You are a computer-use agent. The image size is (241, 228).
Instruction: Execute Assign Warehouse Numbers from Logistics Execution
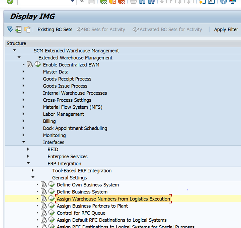click(x=52, y=199)
